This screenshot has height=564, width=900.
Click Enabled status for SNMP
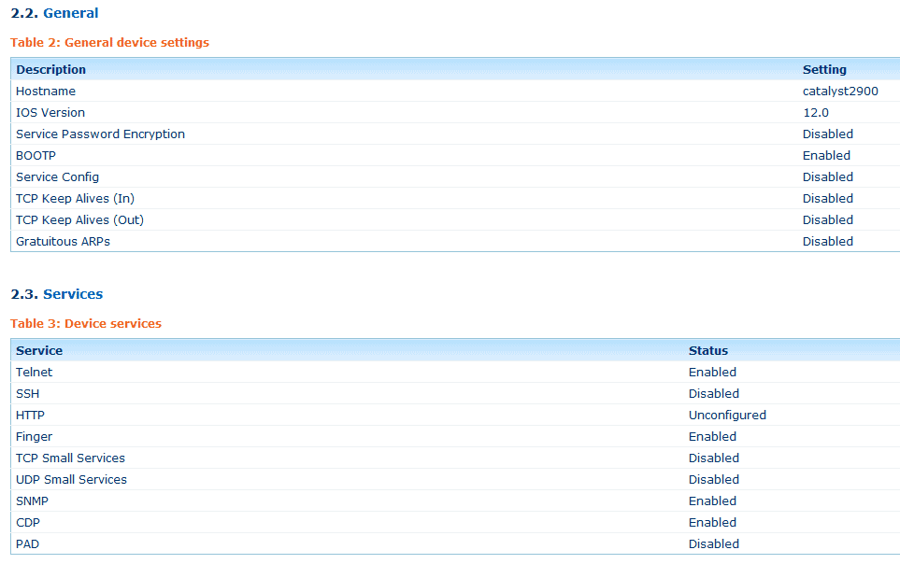point(712,501)
